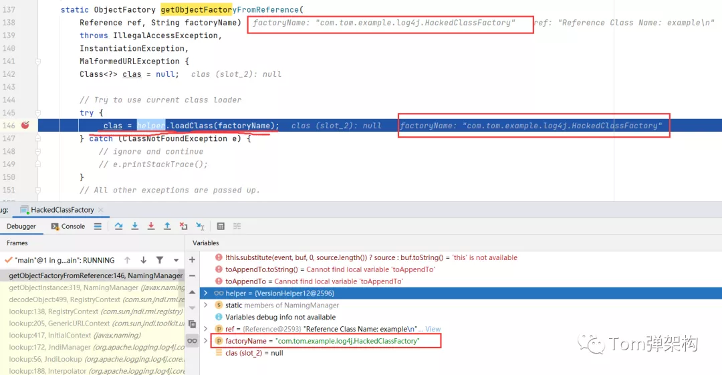Screen dimensions: 722x375
Task: Click the Step Into icon
Action: [x=135, y=227]
